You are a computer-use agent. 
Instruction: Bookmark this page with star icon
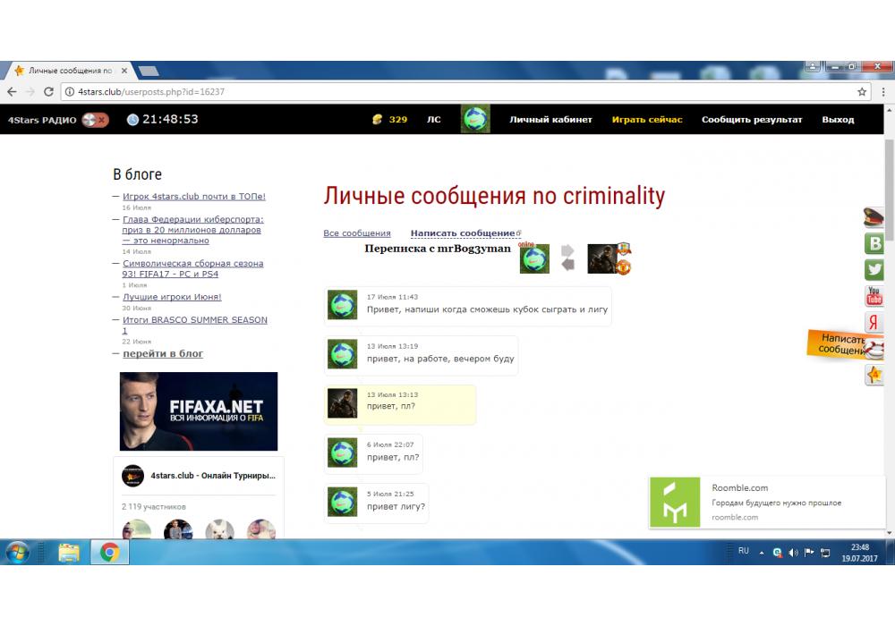(x=862, y=91)
